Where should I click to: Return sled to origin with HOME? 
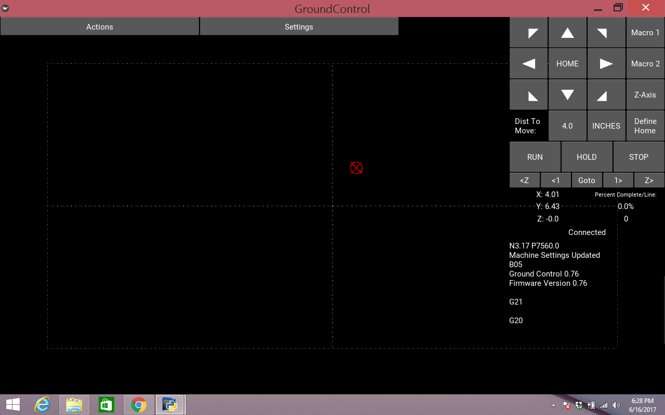coord(567,63)
